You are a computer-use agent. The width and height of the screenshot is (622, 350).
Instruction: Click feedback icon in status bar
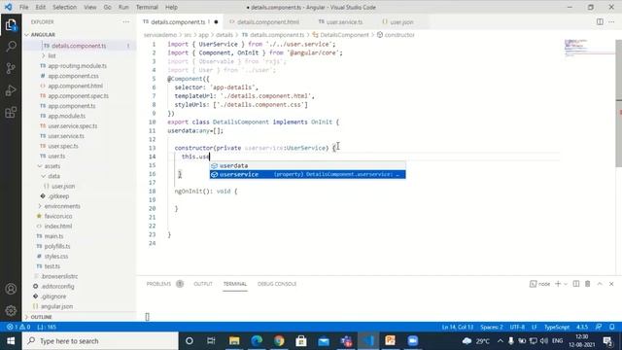pos(599,327)
